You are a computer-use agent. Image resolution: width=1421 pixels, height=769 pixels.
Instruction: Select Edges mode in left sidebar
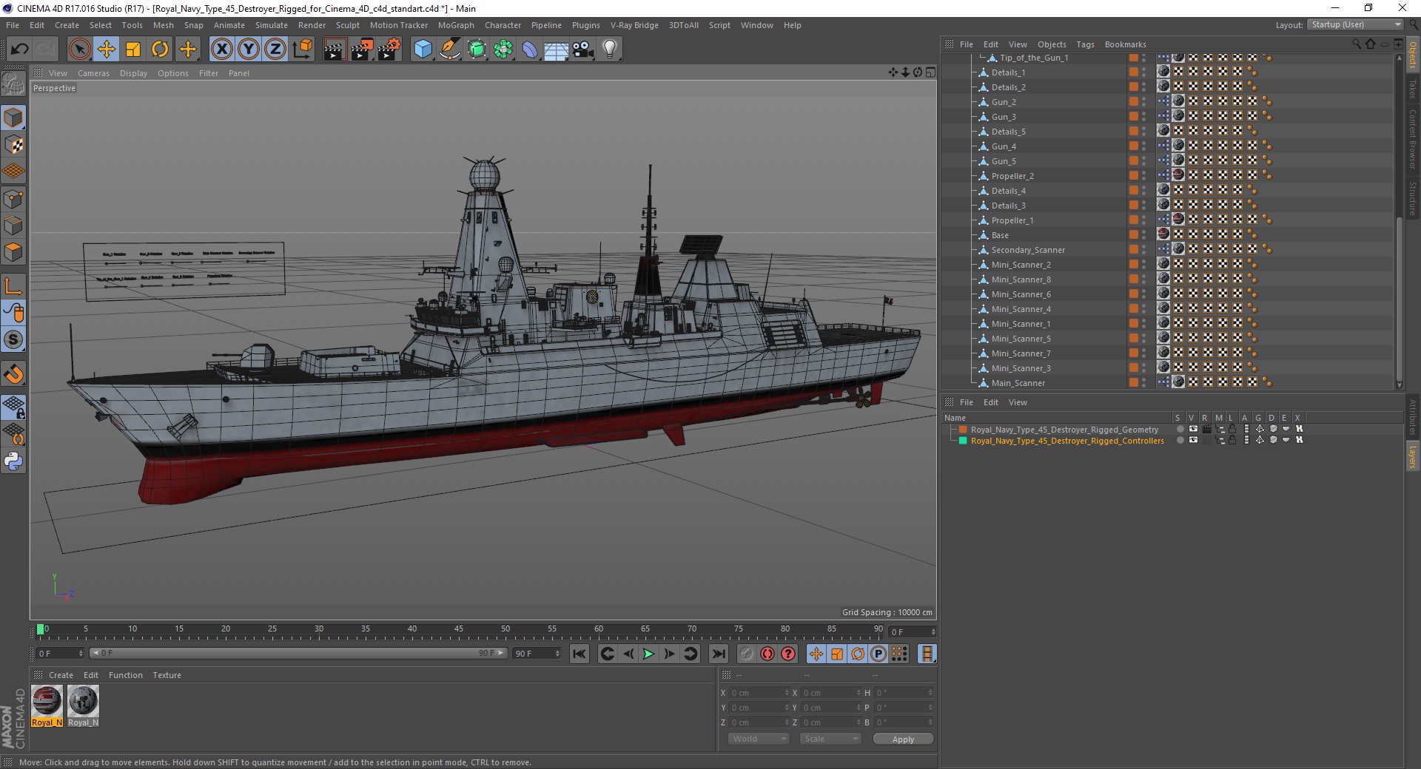click(13, 226)
